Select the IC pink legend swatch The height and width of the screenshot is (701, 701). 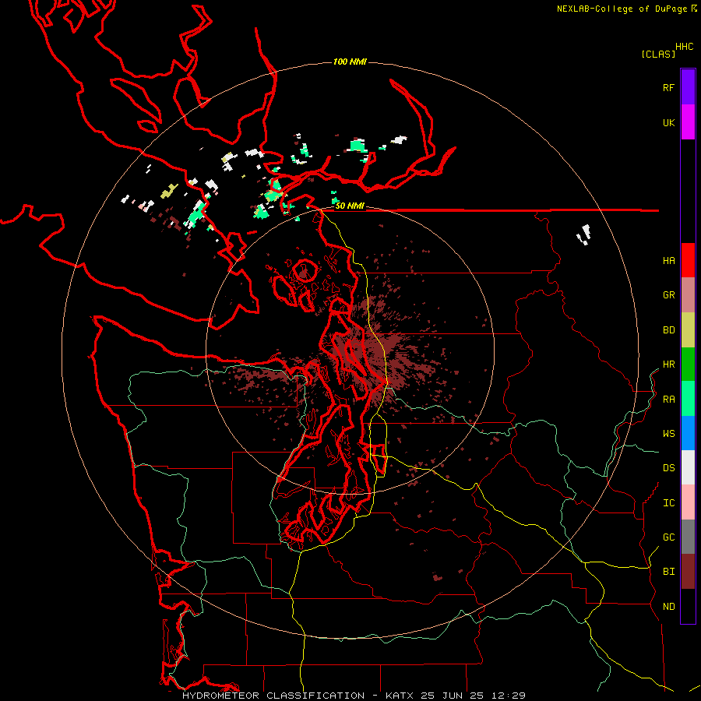coord(688,502)
